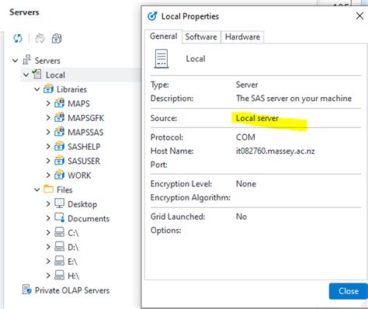Click the MAPS library icon

point(59,103)
